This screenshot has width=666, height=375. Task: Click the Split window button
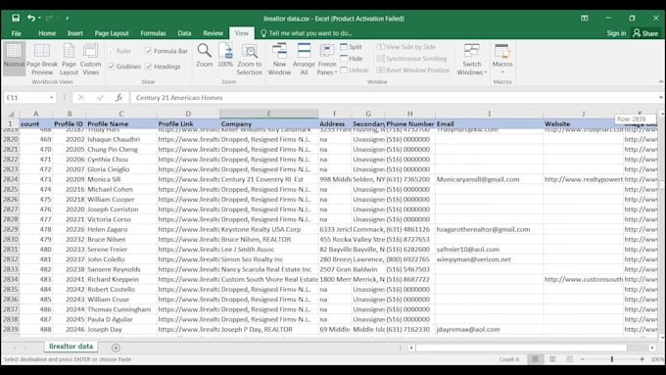pyautogui.click(x=352, y=47)
